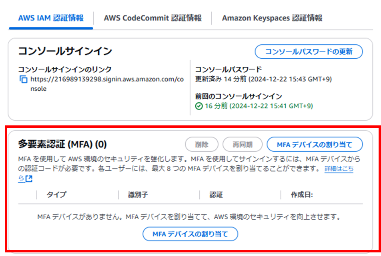Select the console sign-in URL text
Image resolution: width=381 pixels, height=256 pixels.
[x=107, y=84]
